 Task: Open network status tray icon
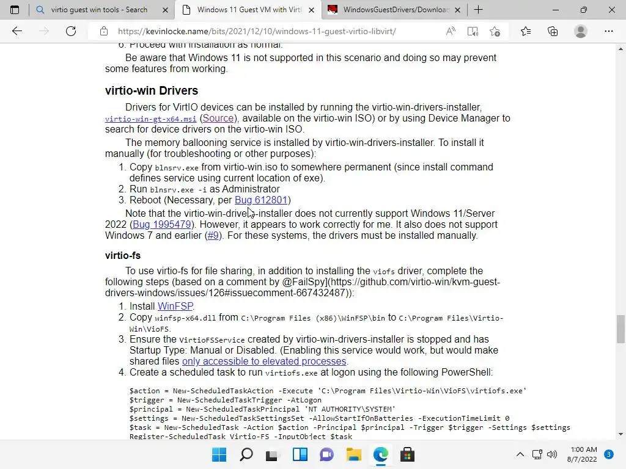coord(537,454)
